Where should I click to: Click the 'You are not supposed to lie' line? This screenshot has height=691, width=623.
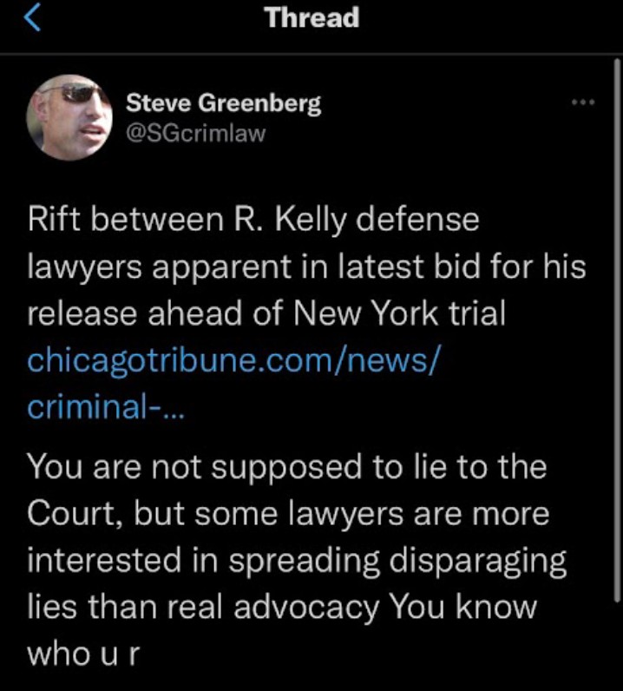(287, 467)
